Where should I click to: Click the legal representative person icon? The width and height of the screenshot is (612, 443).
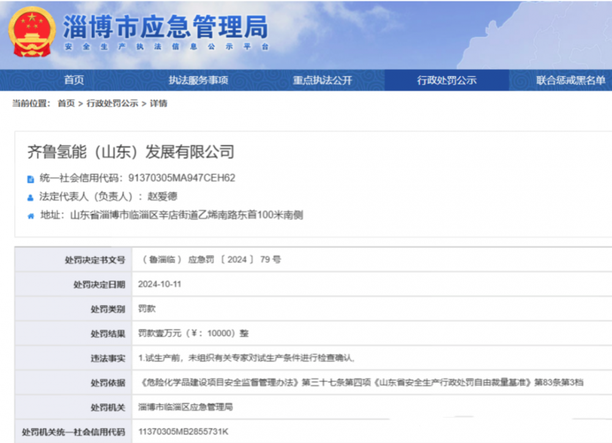(x=31, y=197)
